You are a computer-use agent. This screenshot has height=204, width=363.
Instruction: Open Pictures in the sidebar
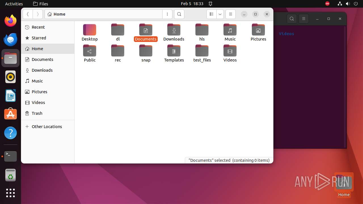[x=48, y=92]
